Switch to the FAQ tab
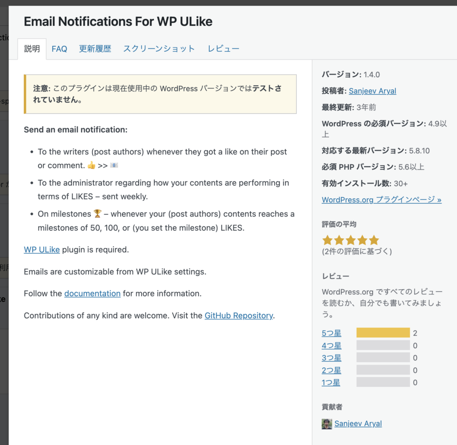 59,49
